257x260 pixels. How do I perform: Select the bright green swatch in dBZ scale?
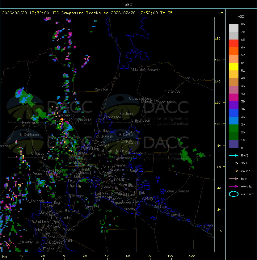tap(234, 128)
